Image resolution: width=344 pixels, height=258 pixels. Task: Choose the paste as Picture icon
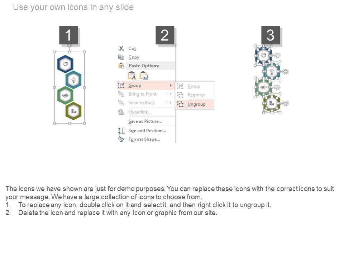tap(144, 75)
